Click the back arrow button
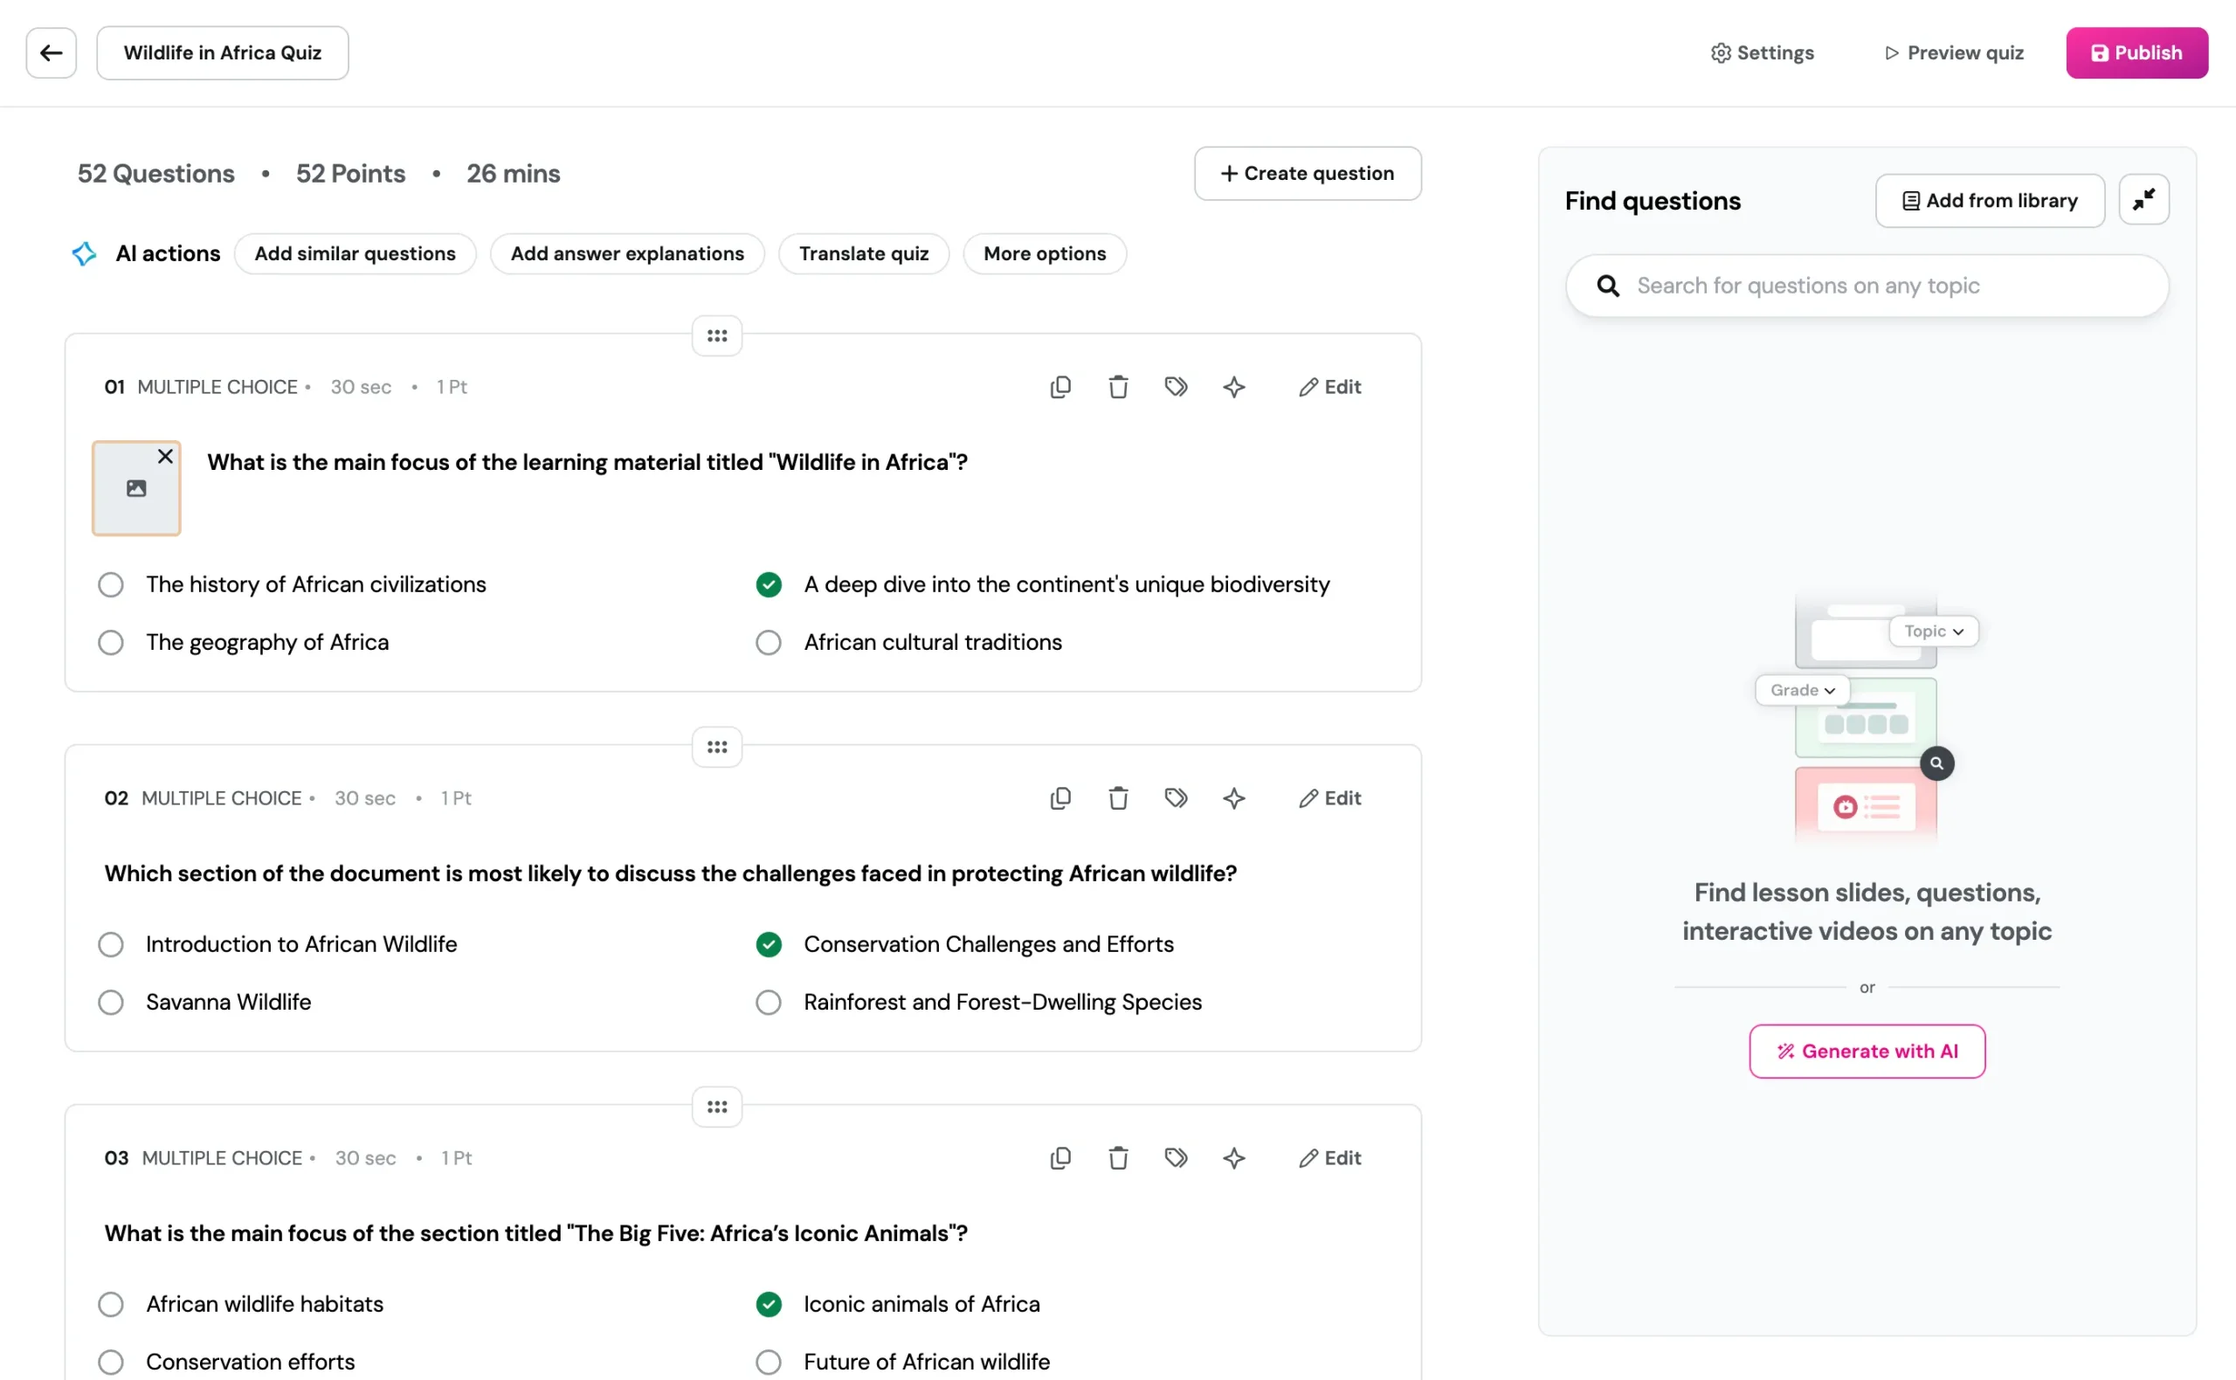Screen dimensions: 2236x1380 click(x=52, y=53)
